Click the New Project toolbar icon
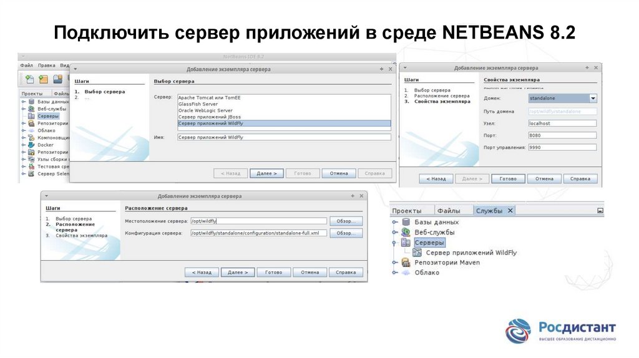The height and width of the screenshot is (358, 639). pos(43,79)
